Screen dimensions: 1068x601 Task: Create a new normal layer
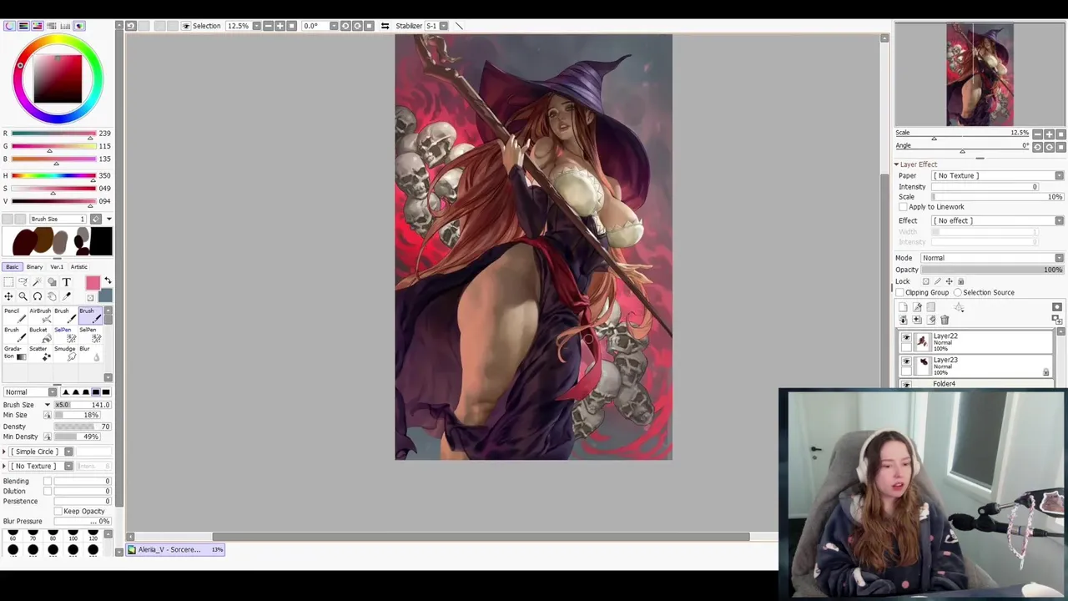tap(903, 307)
